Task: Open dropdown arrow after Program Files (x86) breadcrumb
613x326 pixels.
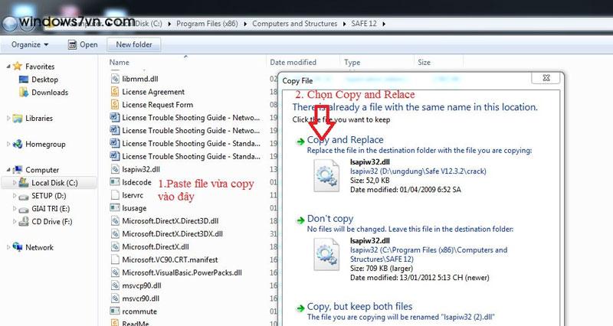Action: pyautogui.click(x=245, y=24)
